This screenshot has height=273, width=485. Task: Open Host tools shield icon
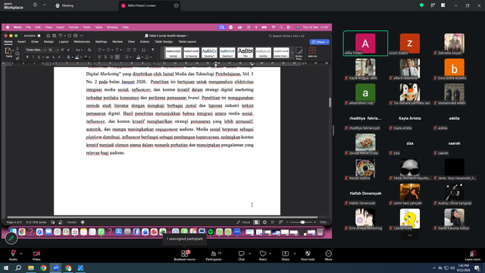click(x=308, y=256)
